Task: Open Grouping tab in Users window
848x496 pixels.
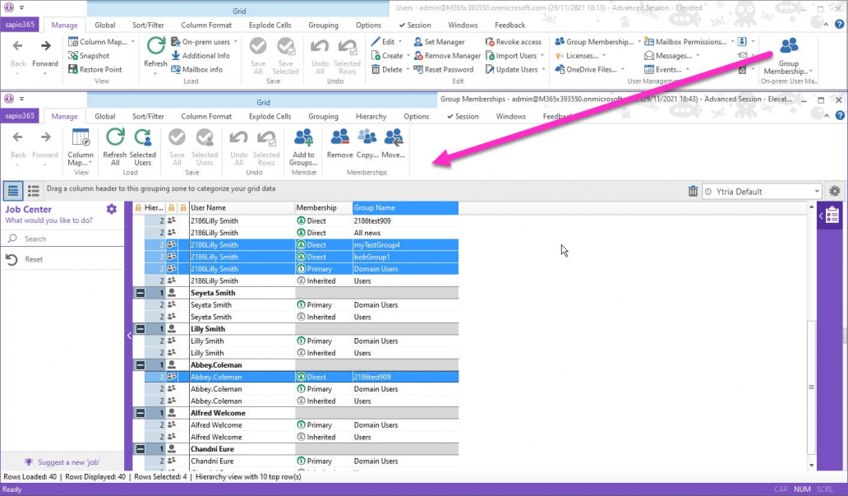Action: click(324, 25)
